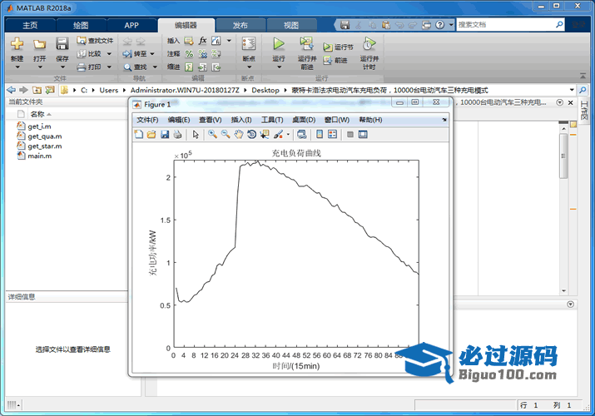This screenshot has width=595, height=416.
Task: Toggle Insert Legend in Figure toolbar
Action: pos(332,134)
